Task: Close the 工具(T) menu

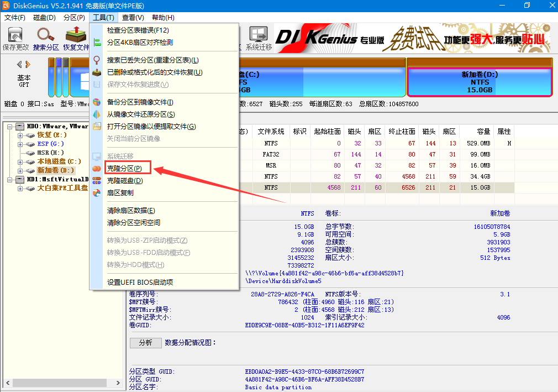Action: tap(103, 18)
